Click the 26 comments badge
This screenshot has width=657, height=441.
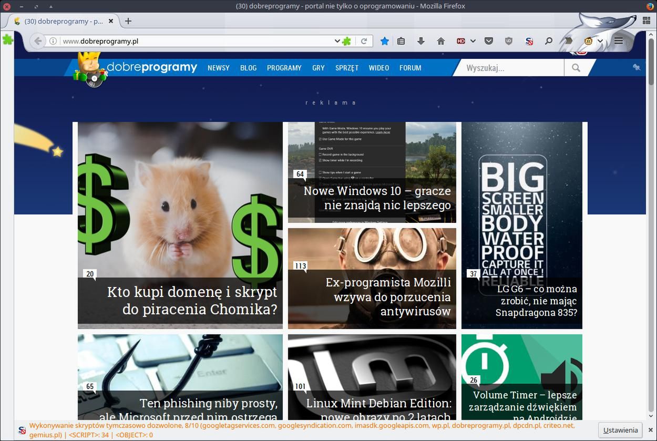tap(474, 381)
